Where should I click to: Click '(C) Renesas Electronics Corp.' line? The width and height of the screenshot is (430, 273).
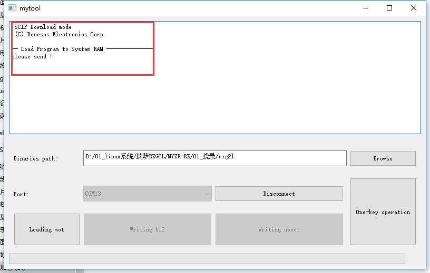(60, 34)
